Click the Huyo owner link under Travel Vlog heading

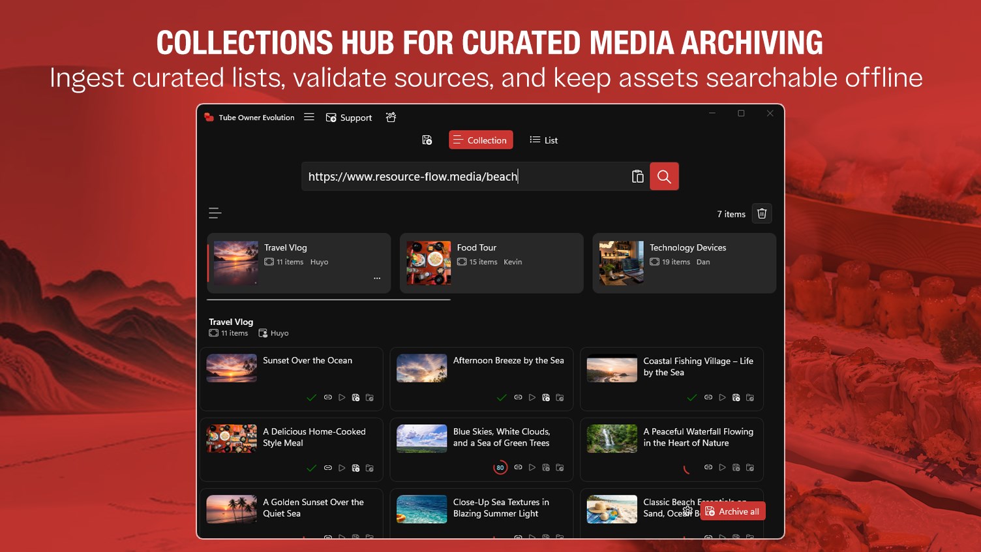(x=274, y=333)
